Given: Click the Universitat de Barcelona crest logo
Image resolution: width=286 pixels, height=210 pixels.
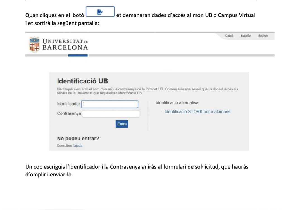Looking at the screenshot, I should 34,44.
